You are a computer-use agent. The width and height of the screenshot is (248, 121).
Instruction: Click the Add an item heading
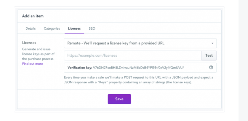click(x=33, y=16)
